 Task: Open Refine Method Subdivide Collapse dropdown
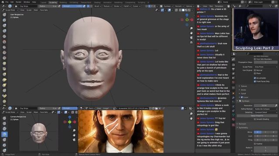[x=265, y=109]
